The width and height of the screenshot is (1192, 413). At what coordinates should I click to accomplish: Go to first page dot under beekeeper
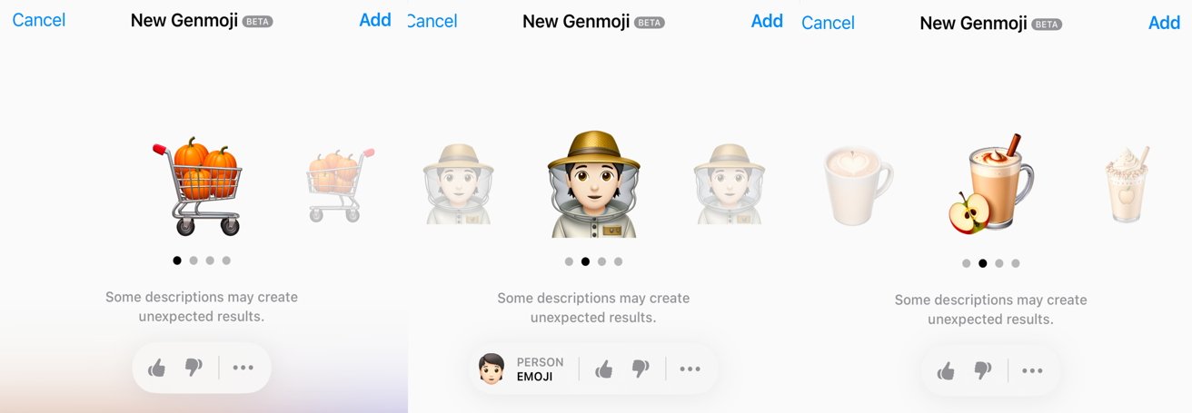[x=569, y=261]
